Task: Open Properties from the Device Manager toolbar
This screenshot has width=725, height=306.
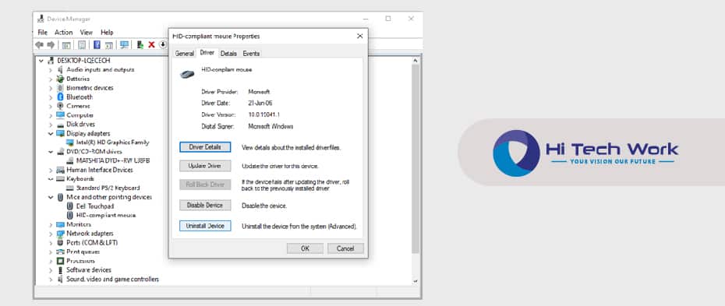Action: (x=82, y=44)
